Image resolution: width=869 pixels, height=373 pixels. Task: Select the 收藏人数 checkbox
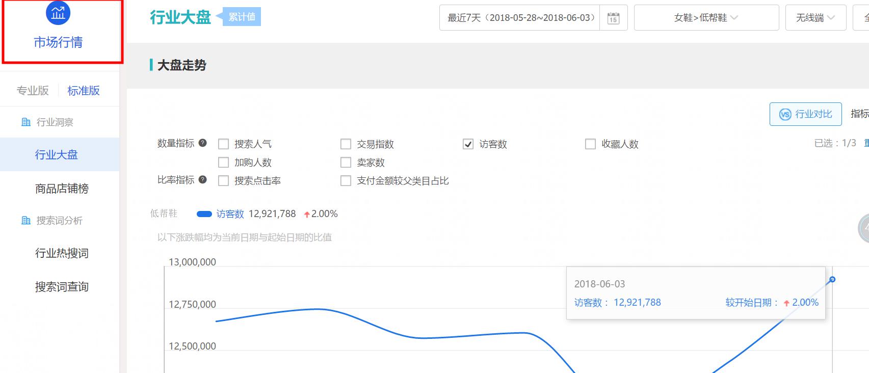coord(590,144)
